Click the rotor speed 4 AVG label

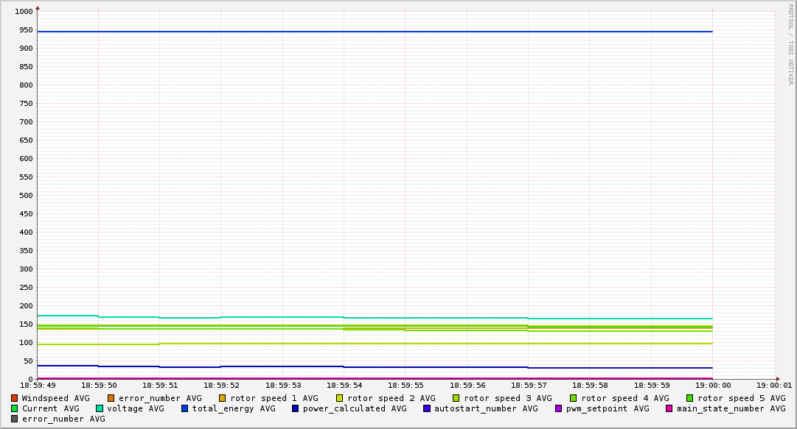pyautogui.click(x=624, y=398)
